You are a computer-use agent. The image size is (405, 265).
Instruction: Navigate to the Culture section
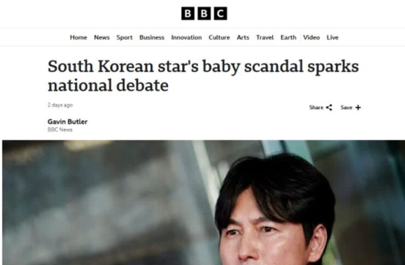click(x=219, y=38)
